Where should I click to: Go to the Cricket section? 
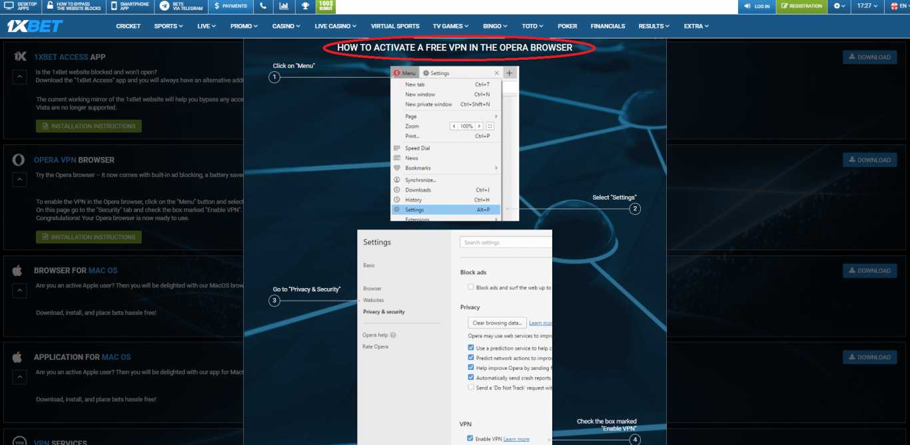pyautogui.click(x=129, y=26)
